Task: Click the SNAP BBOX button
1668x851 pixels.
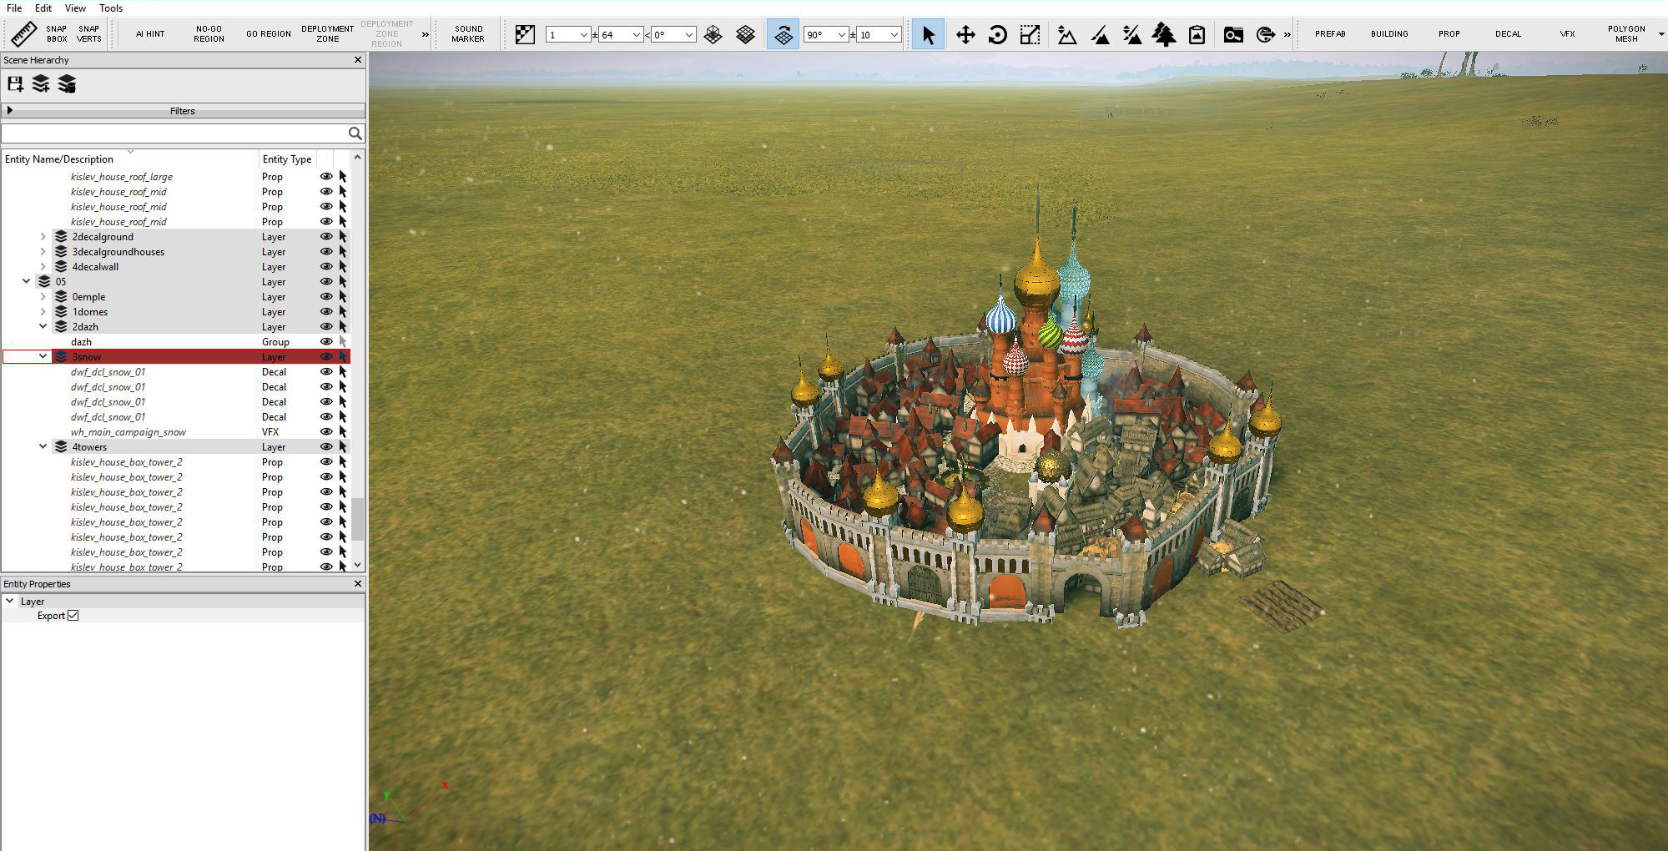Action: 57,34
